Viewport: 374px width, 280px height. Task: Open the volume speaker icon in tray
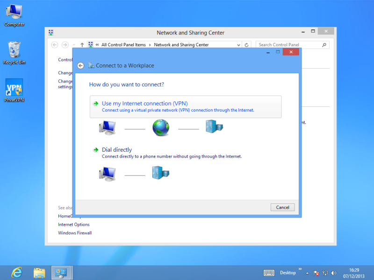click(x=334, y=273)
